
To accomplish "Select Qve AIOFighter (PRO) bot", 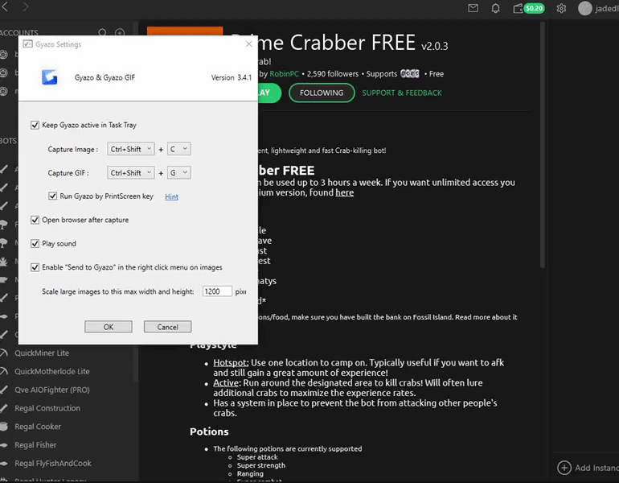I will pyautogui.click(x=52, y=390).
